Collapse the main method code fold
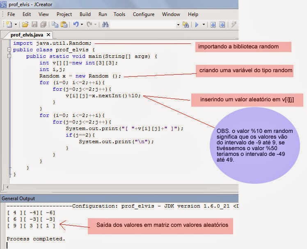This screenshot has width=307, height=249. point(9,56)
